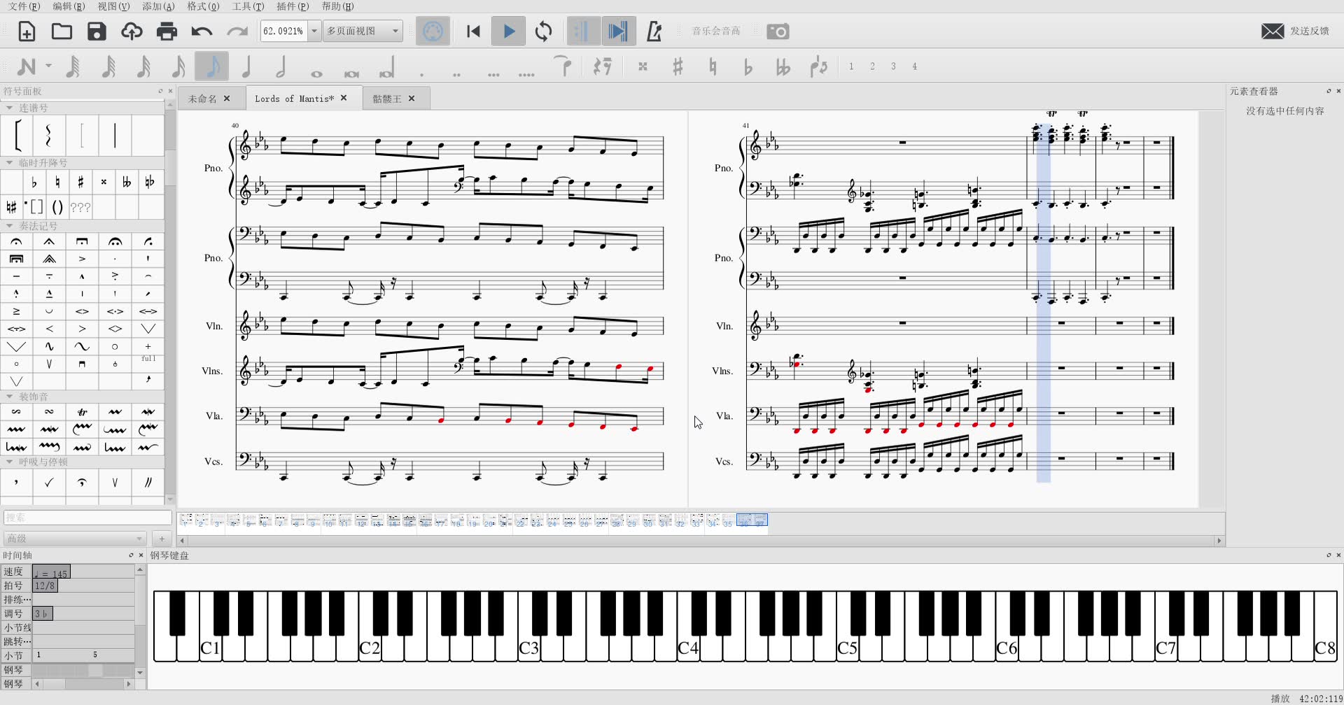Choose the breath comma in the palette
1344x705 pixels.
pos(17,482)
